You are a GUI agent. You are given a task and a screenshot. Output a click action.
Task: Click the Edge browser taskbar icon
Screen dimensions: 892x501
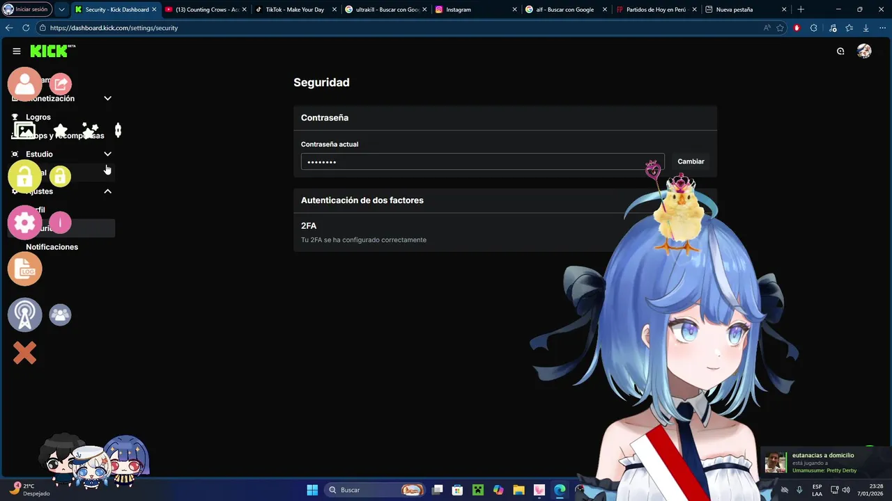coord(560,490)
